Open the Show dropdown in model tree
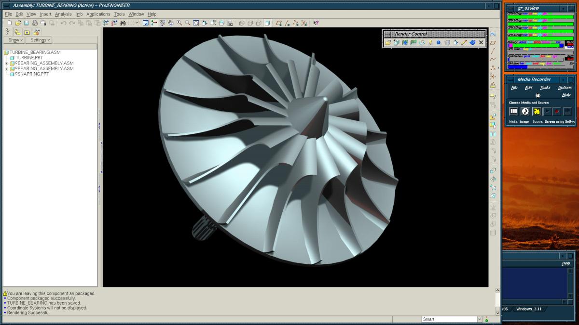Image resolution: width=579 pixels, height=325 pixels. click(15, 40)
